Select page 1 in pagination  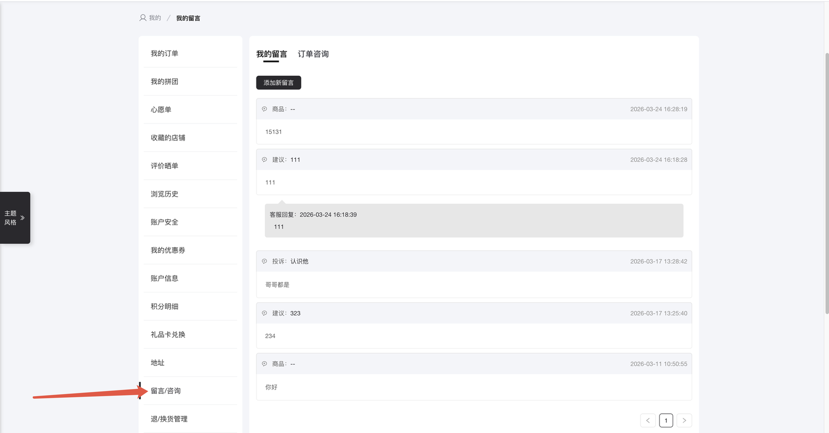pos(666,421)
